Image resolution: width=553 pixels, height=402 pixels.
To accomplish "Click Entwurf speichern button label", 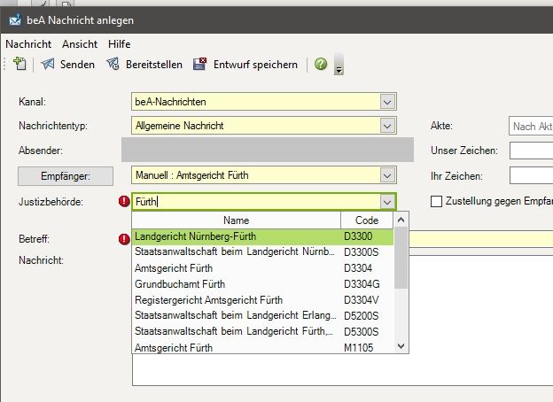I will pyautogui.click(x=255, y=65).
